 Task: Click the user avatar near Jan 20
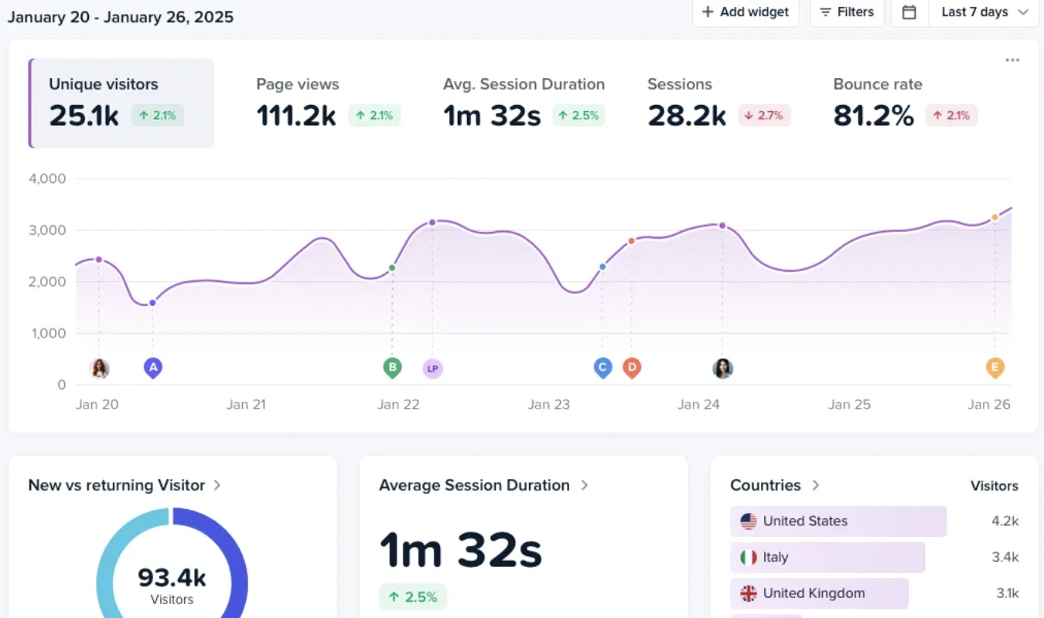[99, 368]
